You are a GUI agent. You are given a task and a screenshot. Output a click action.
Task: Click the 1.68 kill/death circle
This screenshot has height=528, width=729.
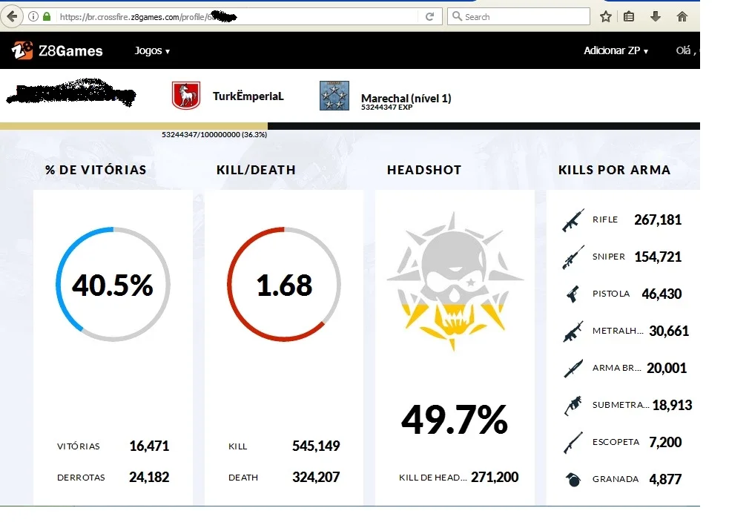(x=284, y=285)
